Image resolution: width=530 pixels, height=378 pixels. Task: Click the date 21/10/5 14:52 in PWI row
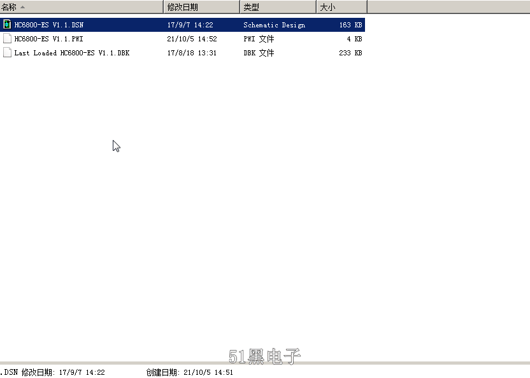[x=192, y=39]
